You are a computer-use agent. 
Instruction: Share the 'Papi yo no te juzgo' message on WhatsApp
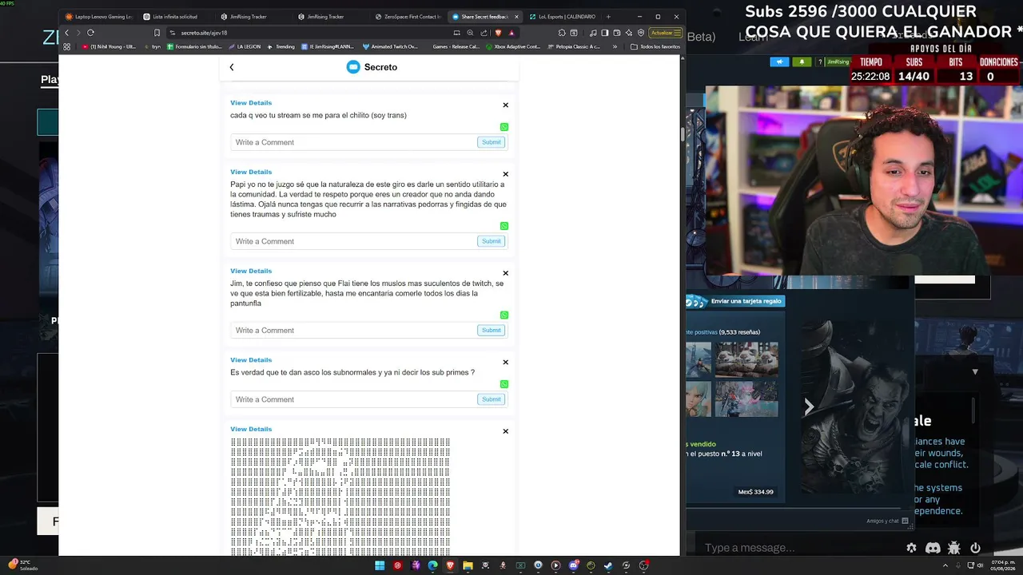coord(504,226)
